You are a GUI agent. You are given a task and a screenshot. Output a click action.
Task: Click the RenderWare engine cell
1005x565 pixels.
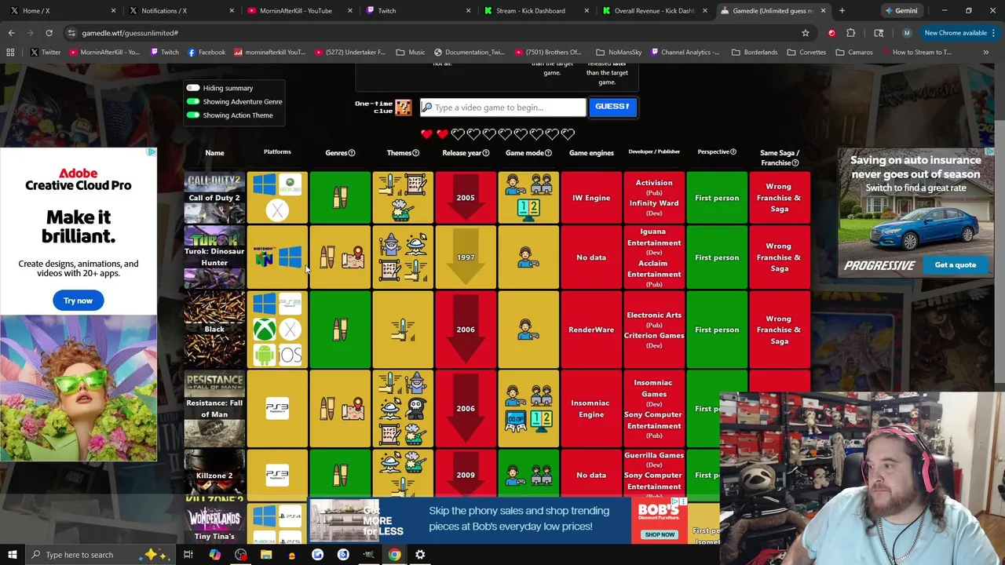point(591,330)
